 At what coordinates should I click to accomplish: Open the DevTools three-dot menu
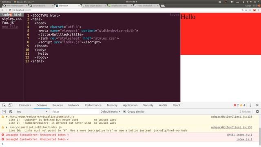pos(250,105)
